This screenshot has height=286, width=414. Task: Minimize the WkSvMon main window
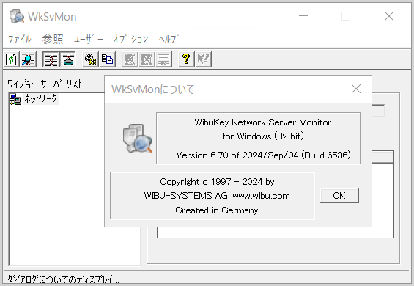pos(303,16)
